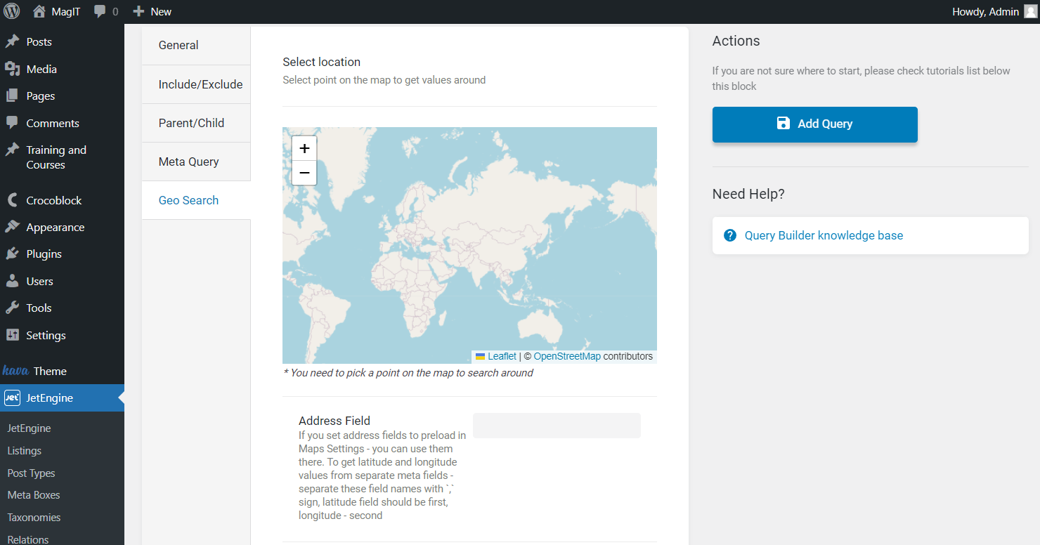The height and width of the screenshot is (545, 1040).
Task: Click the Training and Courses pin icon
Action: (x=12, y=150)
